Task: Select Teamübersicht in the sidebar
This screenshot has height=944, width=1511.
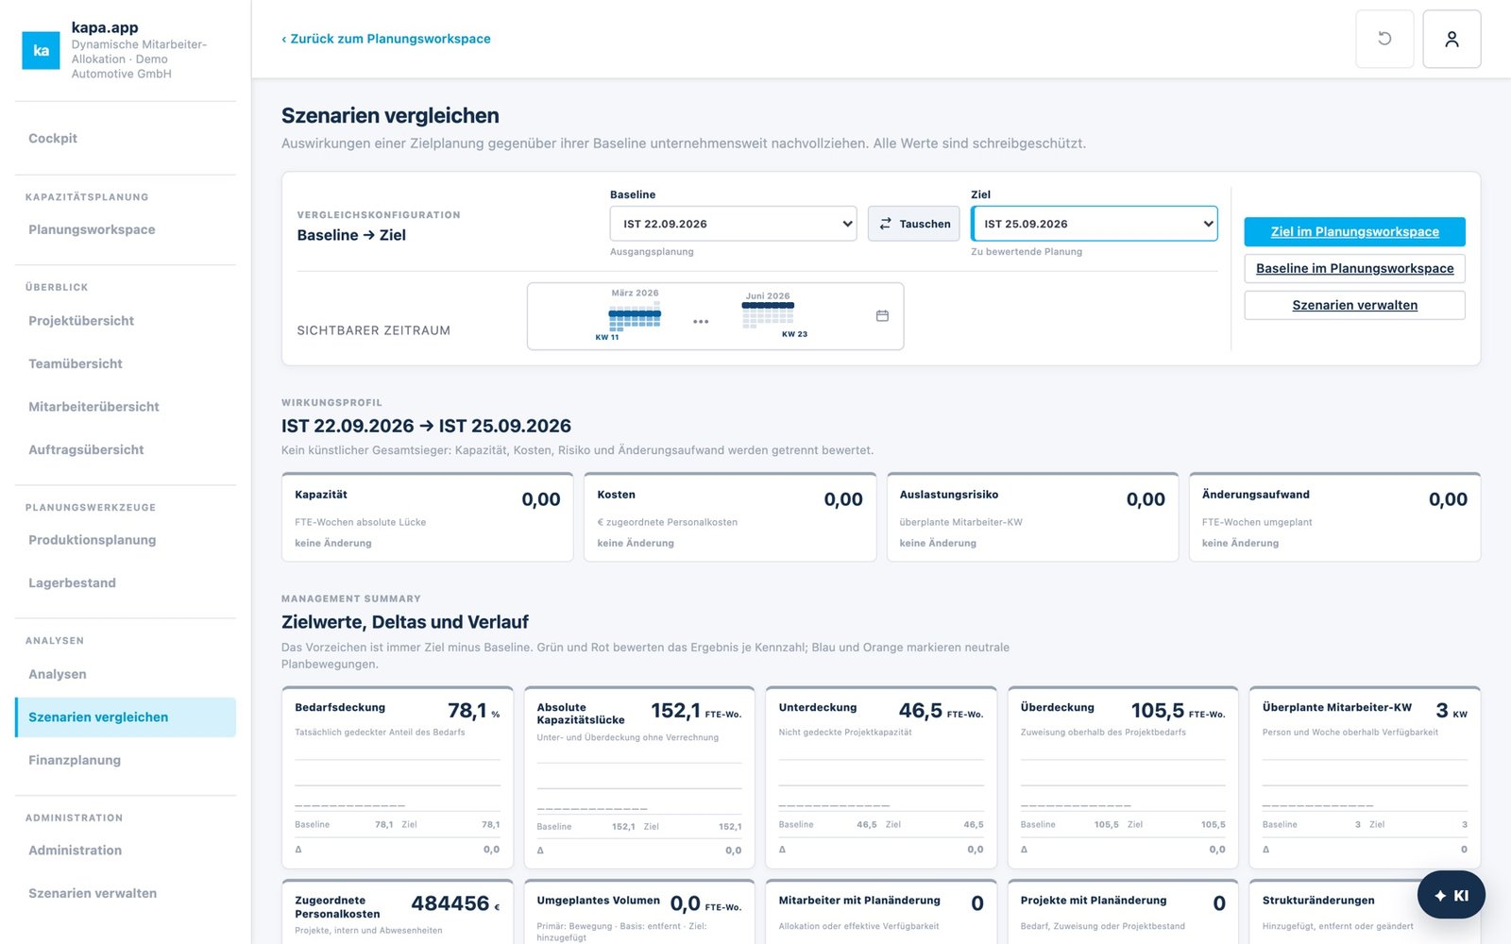Action: click(126, 363)
